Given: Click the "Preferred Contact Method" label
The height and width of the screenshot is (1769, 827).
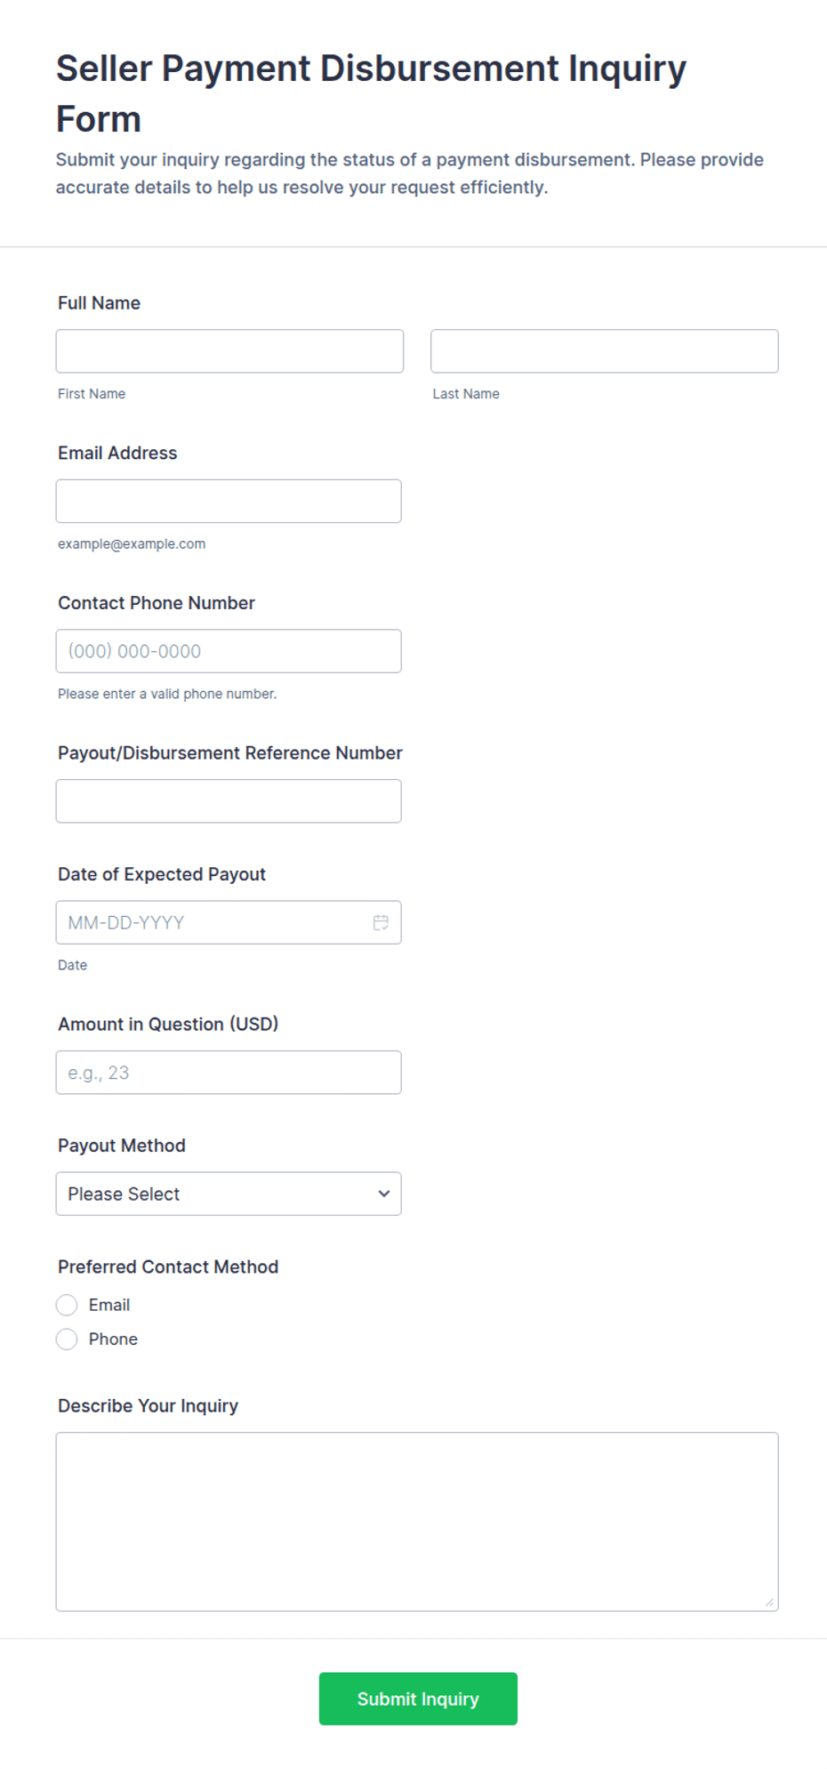Looking at the screenshot, I should coord(168,1266).
